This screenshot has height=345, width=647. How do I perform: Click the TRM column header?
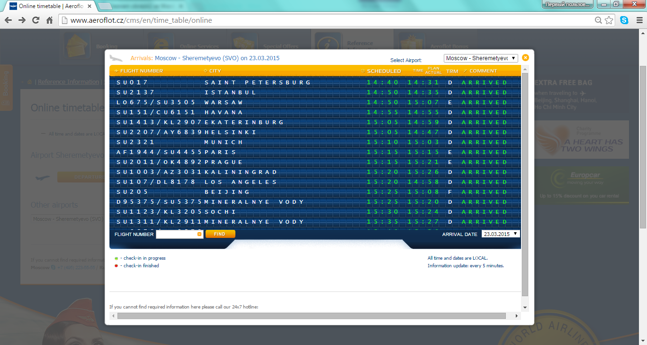pyautogui.click(x=452, y=71)
